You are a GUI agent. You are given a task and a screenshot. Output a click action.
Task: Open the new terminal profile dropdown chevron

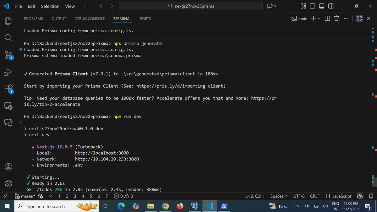click(x=319, y=19)
